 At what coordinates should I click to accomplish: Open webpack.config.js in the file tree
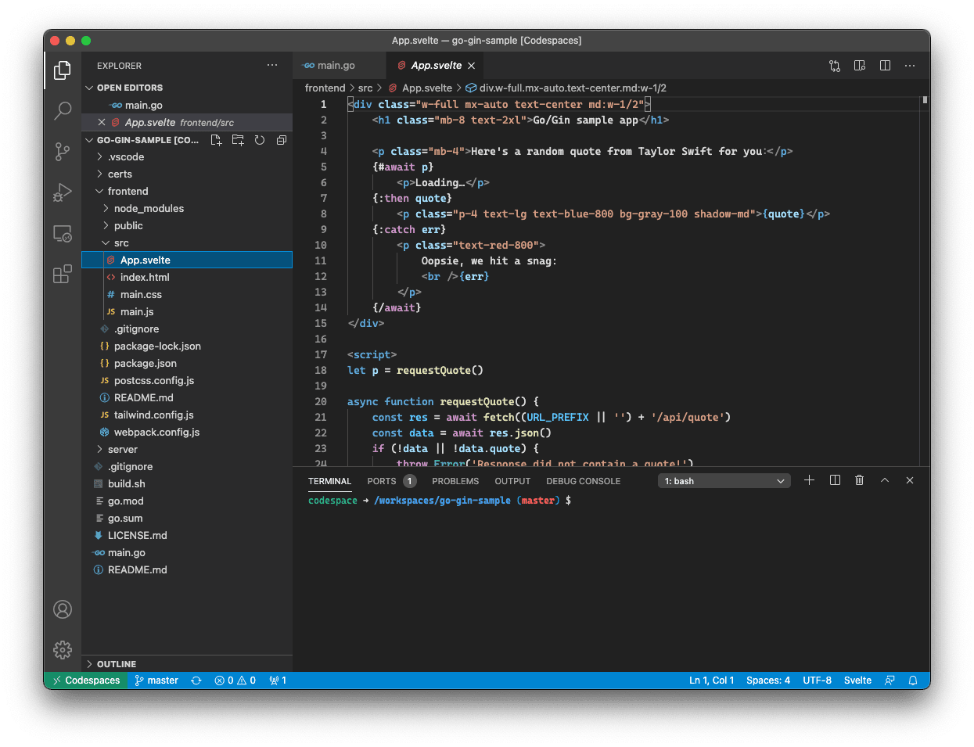187,432
